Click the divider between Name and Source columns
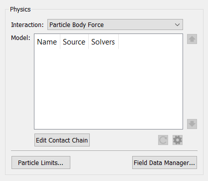 point(60,41)
